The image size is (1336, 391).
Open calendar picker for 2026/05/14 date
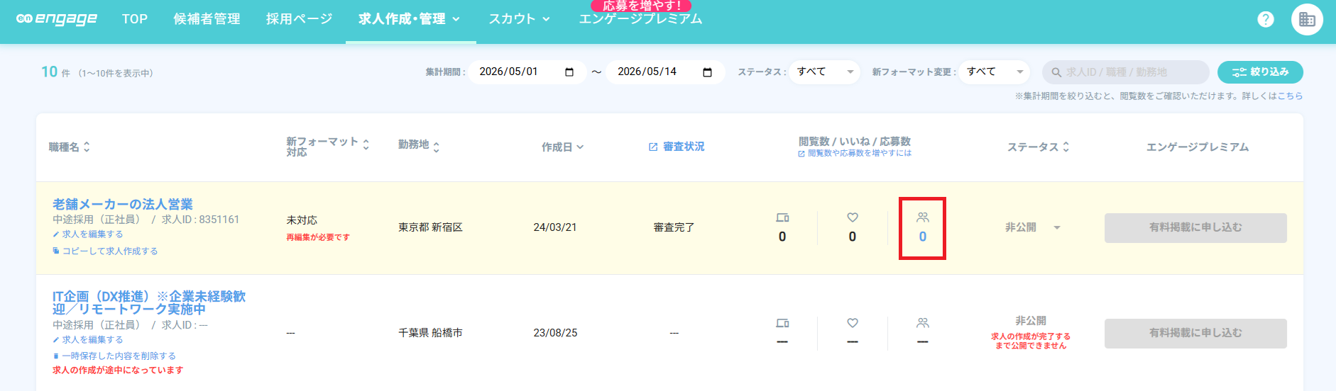[708, 72]
